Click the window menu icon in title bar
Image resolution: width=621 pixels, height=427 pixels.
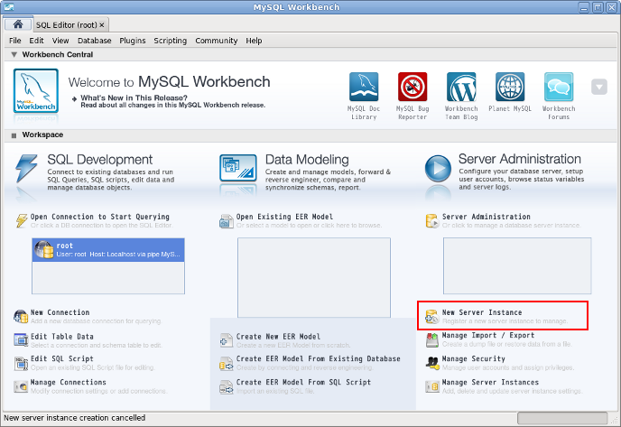coord(9,7)
